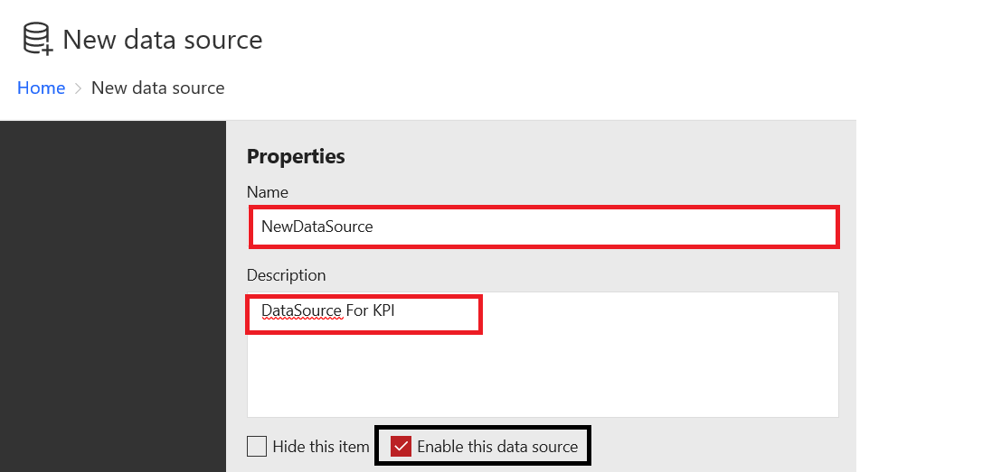Click the New data source page title
Image resolution: width=992 pixels, height=472 pixels.
(163, 40)
